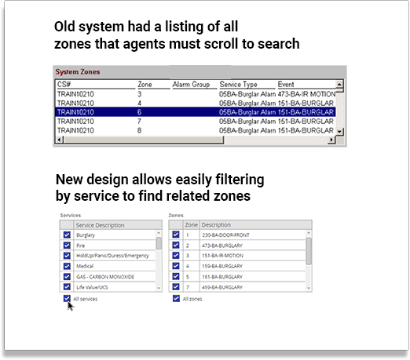
Task: Click Zones list scroll up arrow
Action: (x=309, y=233)
